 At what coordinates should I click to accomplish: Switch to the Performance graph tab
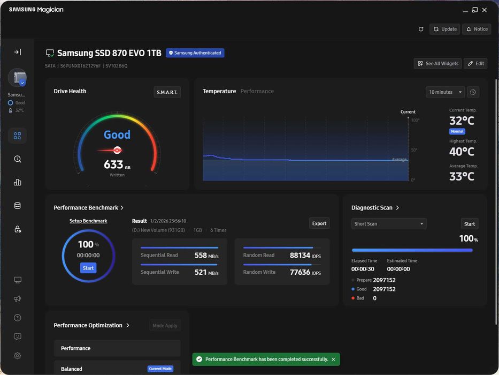(257, 91)
